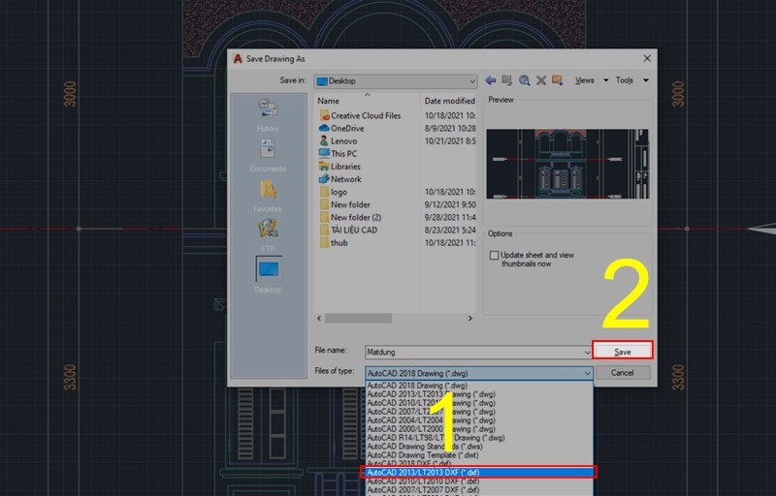Select the Network entry

click(x=340, y=179)
